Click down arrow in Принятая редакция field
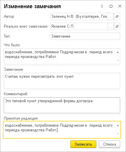 pos(118,134)
